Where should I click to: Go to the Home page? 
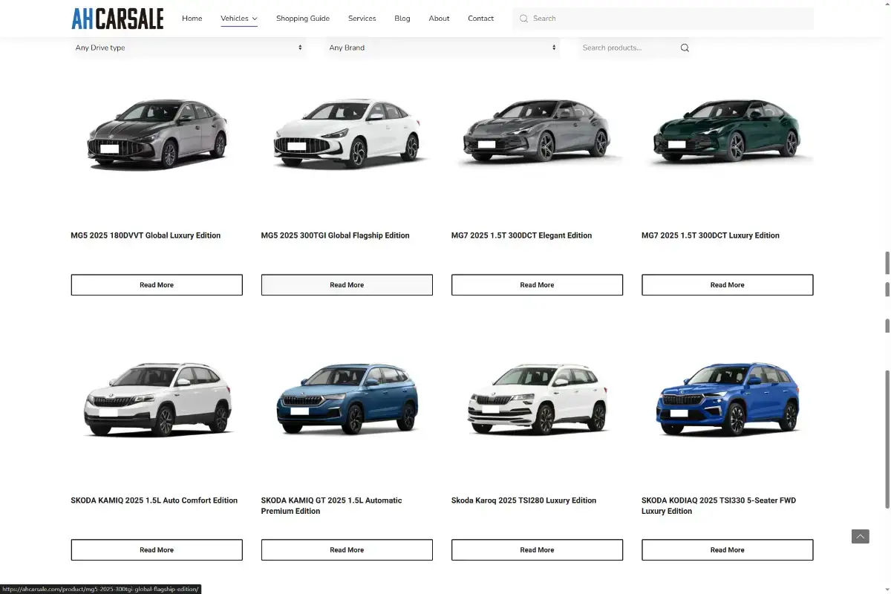tap(192, 19)
